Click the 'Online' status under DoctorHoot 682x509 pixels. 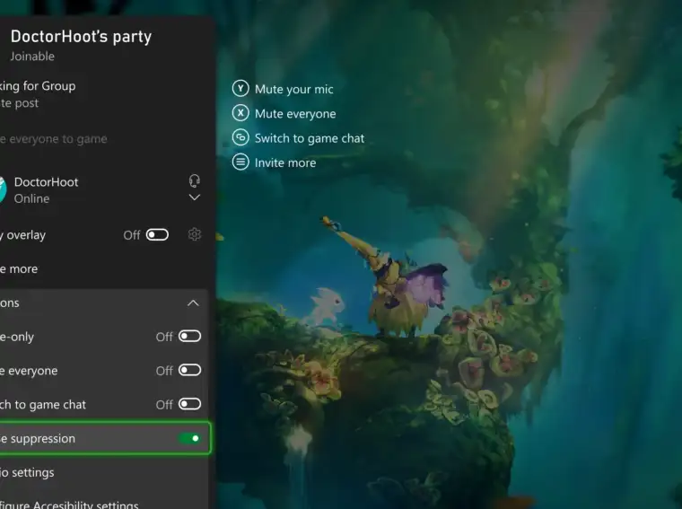(x=31, y=198)
